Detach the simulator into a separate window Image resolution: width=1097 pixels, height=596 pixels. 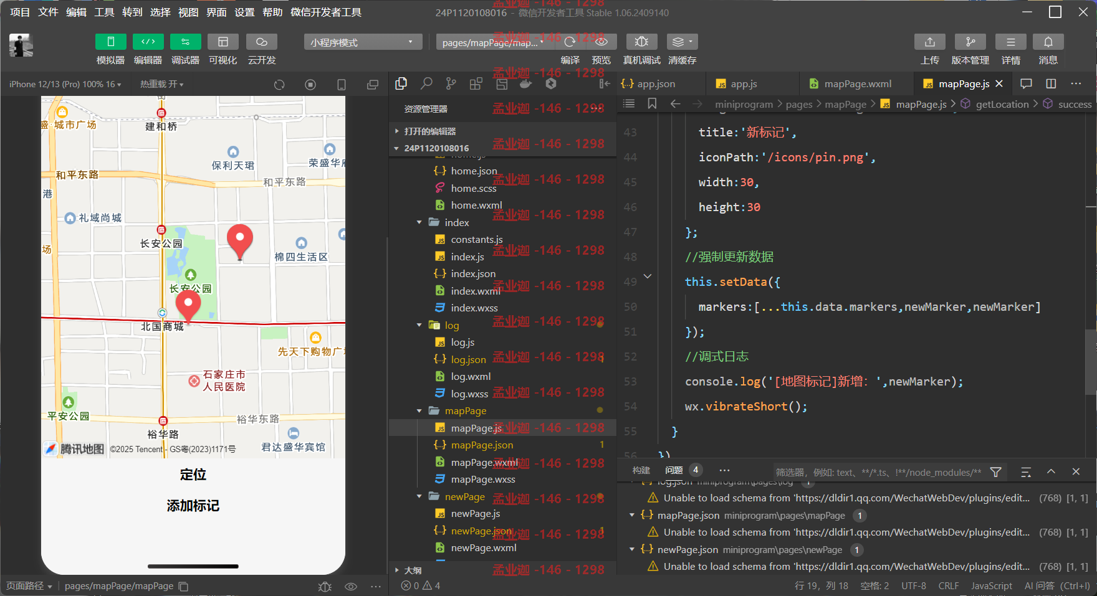pos(373,85)
